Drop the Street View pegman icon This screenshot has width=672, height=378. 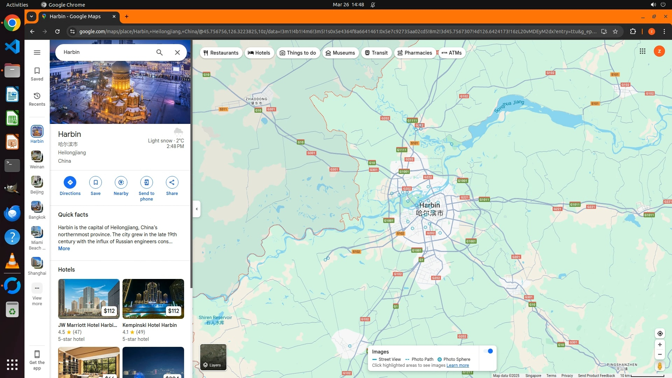click(x=660, y=366)
